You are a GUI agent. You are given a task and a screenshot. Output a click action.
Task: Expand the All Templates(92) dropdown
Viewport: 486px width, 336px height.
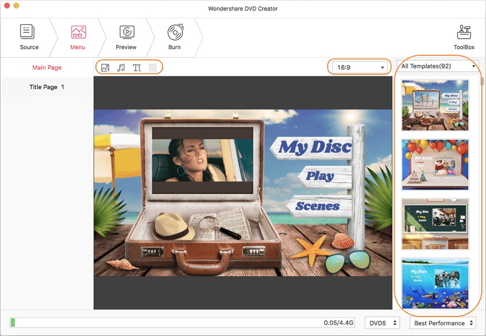(x=436, y=66)
